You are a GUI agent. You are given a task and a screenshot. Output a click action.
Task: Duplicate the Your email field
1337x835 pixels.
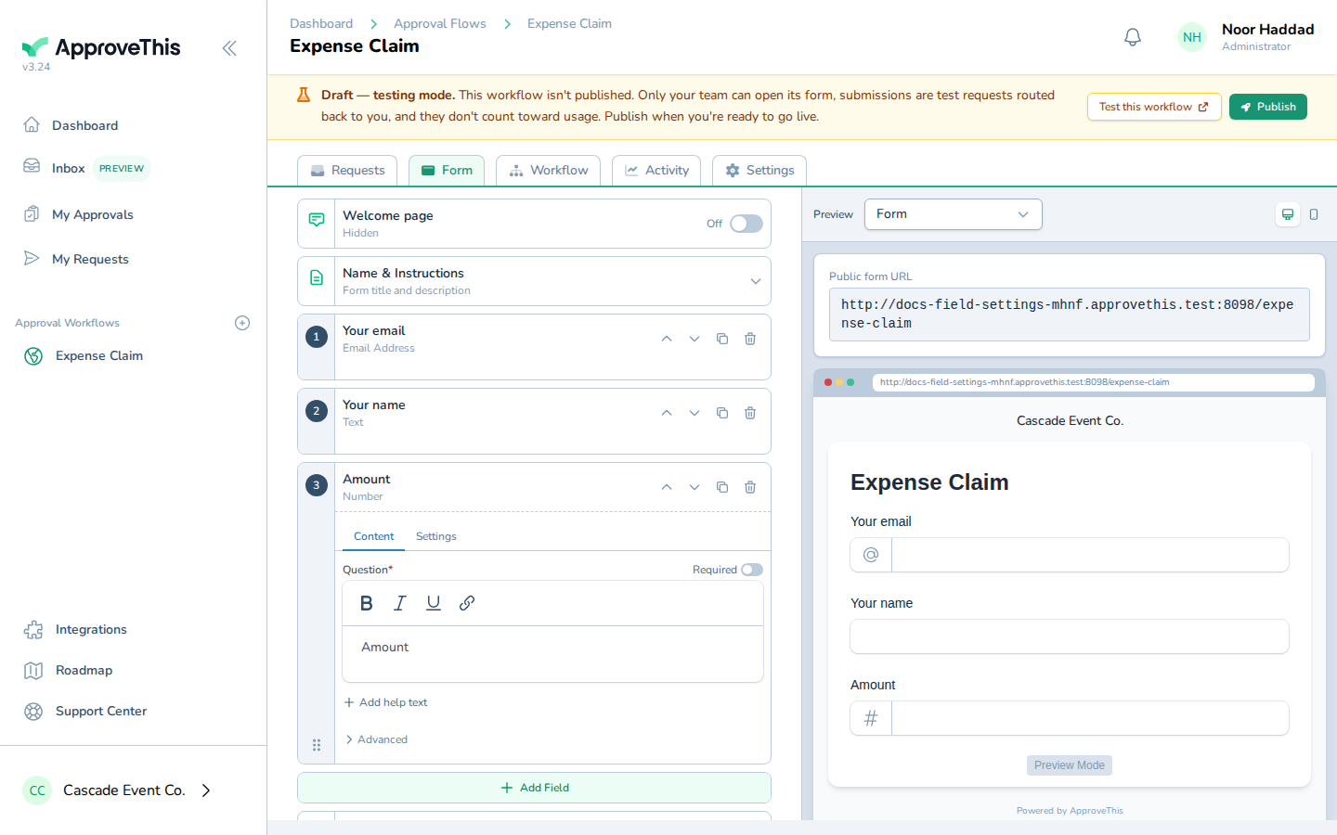click(722, 339)
